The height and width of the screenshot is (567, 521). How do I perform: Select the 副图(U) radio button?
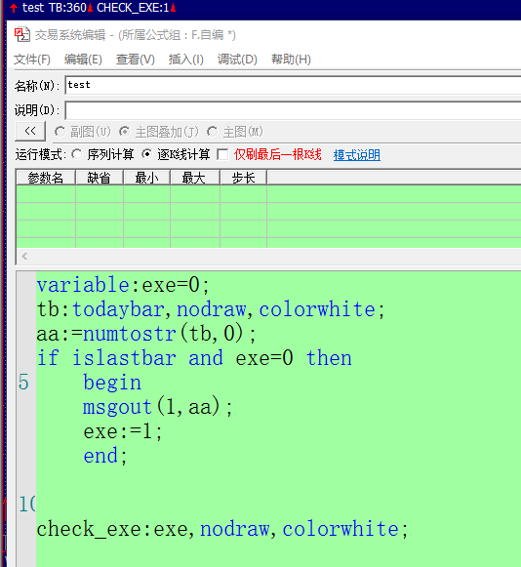(60, 132)
